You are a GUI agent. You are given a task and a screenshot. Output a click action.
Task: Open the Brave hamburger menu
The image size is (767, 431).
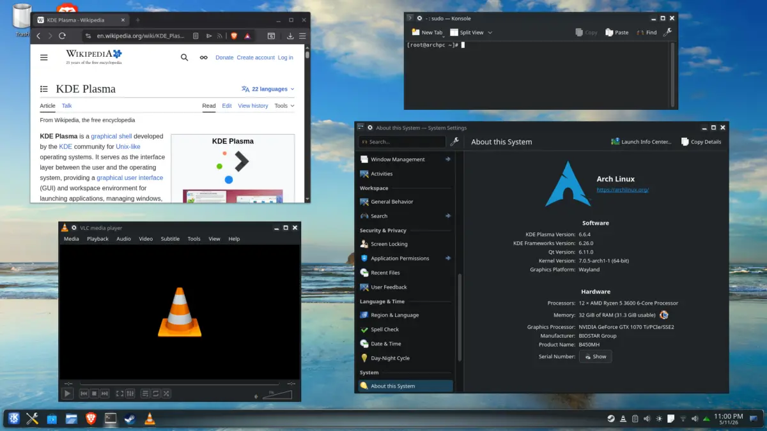coord(302,36)
